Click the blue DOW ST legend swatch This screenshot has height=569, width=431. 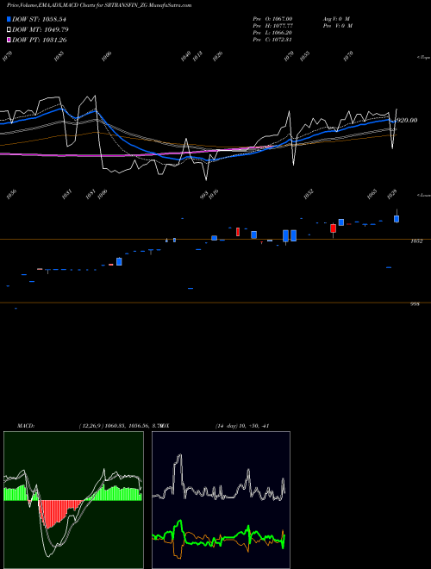(x=9, y=19)
